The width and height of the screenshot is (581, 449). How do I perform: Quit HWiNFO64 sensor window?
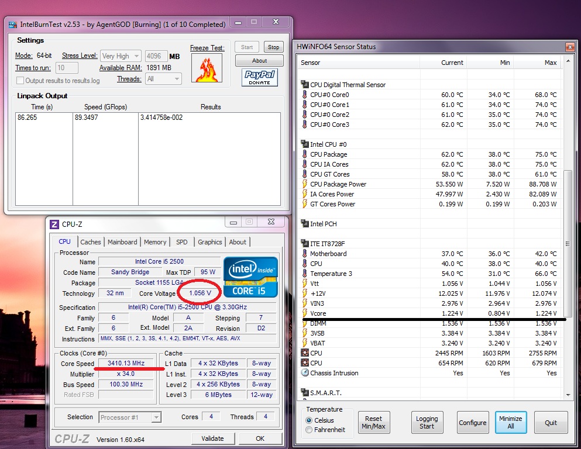click(551, 422)
